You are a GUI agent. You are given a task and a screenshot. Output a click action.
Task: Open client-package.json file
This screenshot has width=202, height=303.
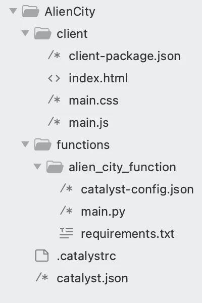(x=125, y=56)
